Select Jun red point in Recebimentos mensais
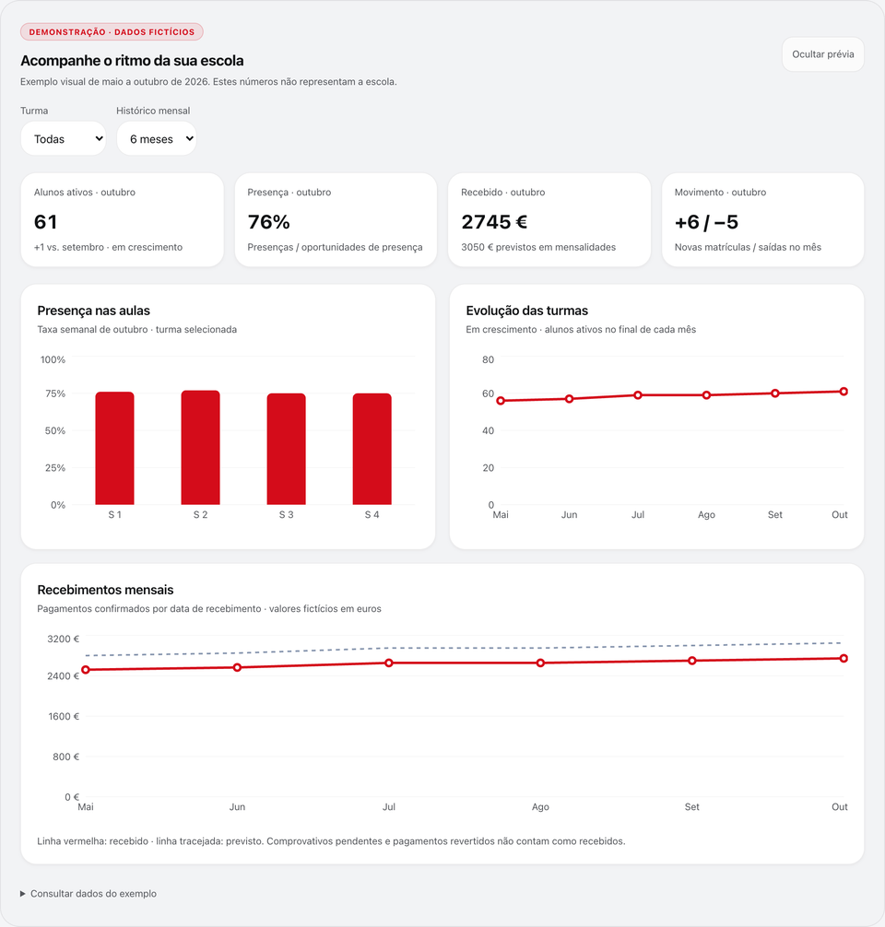Viewport: 885px width, 927px height. coord(237,667)
